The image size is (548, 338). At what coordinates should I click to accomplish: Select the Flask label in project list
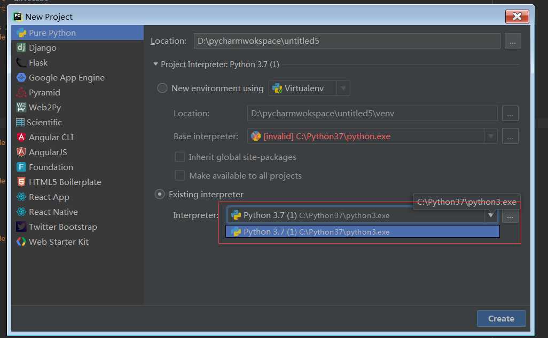(38, 63)
